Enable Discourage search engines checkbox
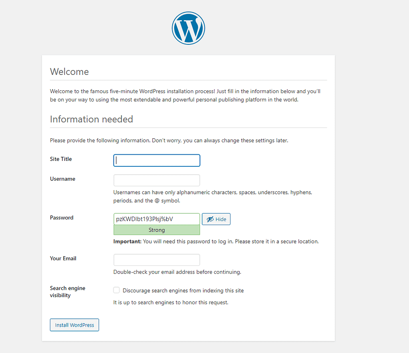The height and width of the screenshot is (353, 409). tap(116, 290)
